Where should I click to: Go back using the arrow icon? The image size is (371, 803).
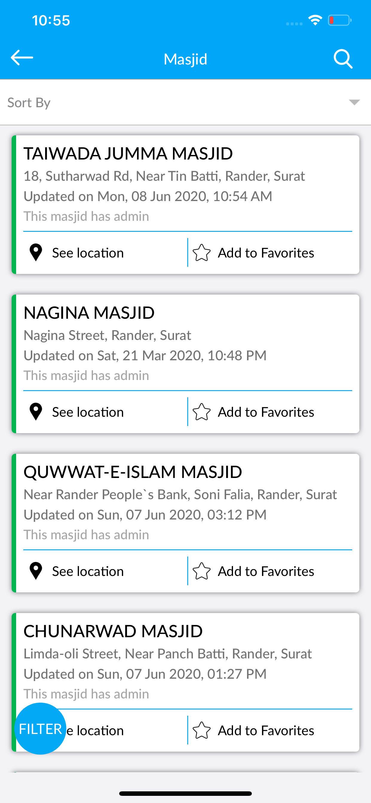click(22, 58)
